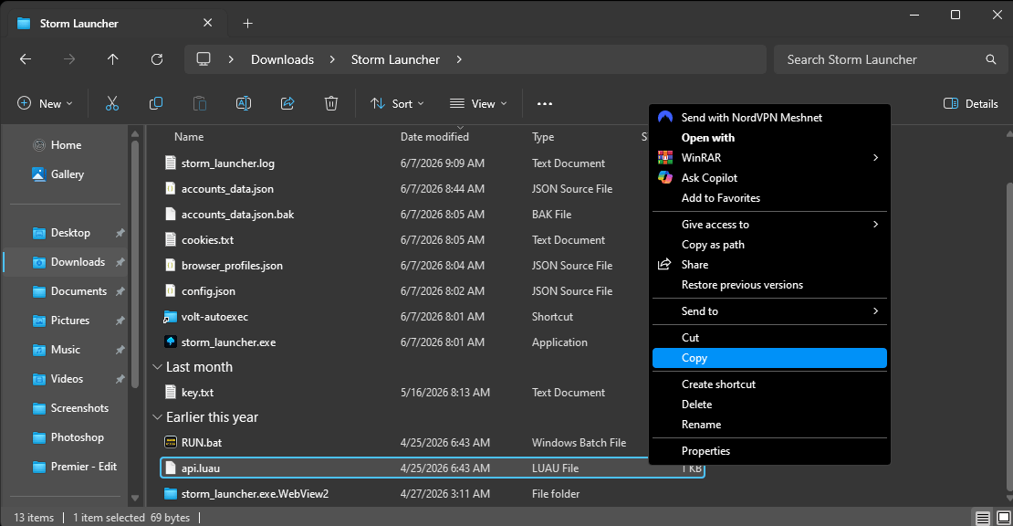1013x526 pixels.
Task: Click the Copy toolbar icon
Action: pyautogui.click(x=156, y=103)
